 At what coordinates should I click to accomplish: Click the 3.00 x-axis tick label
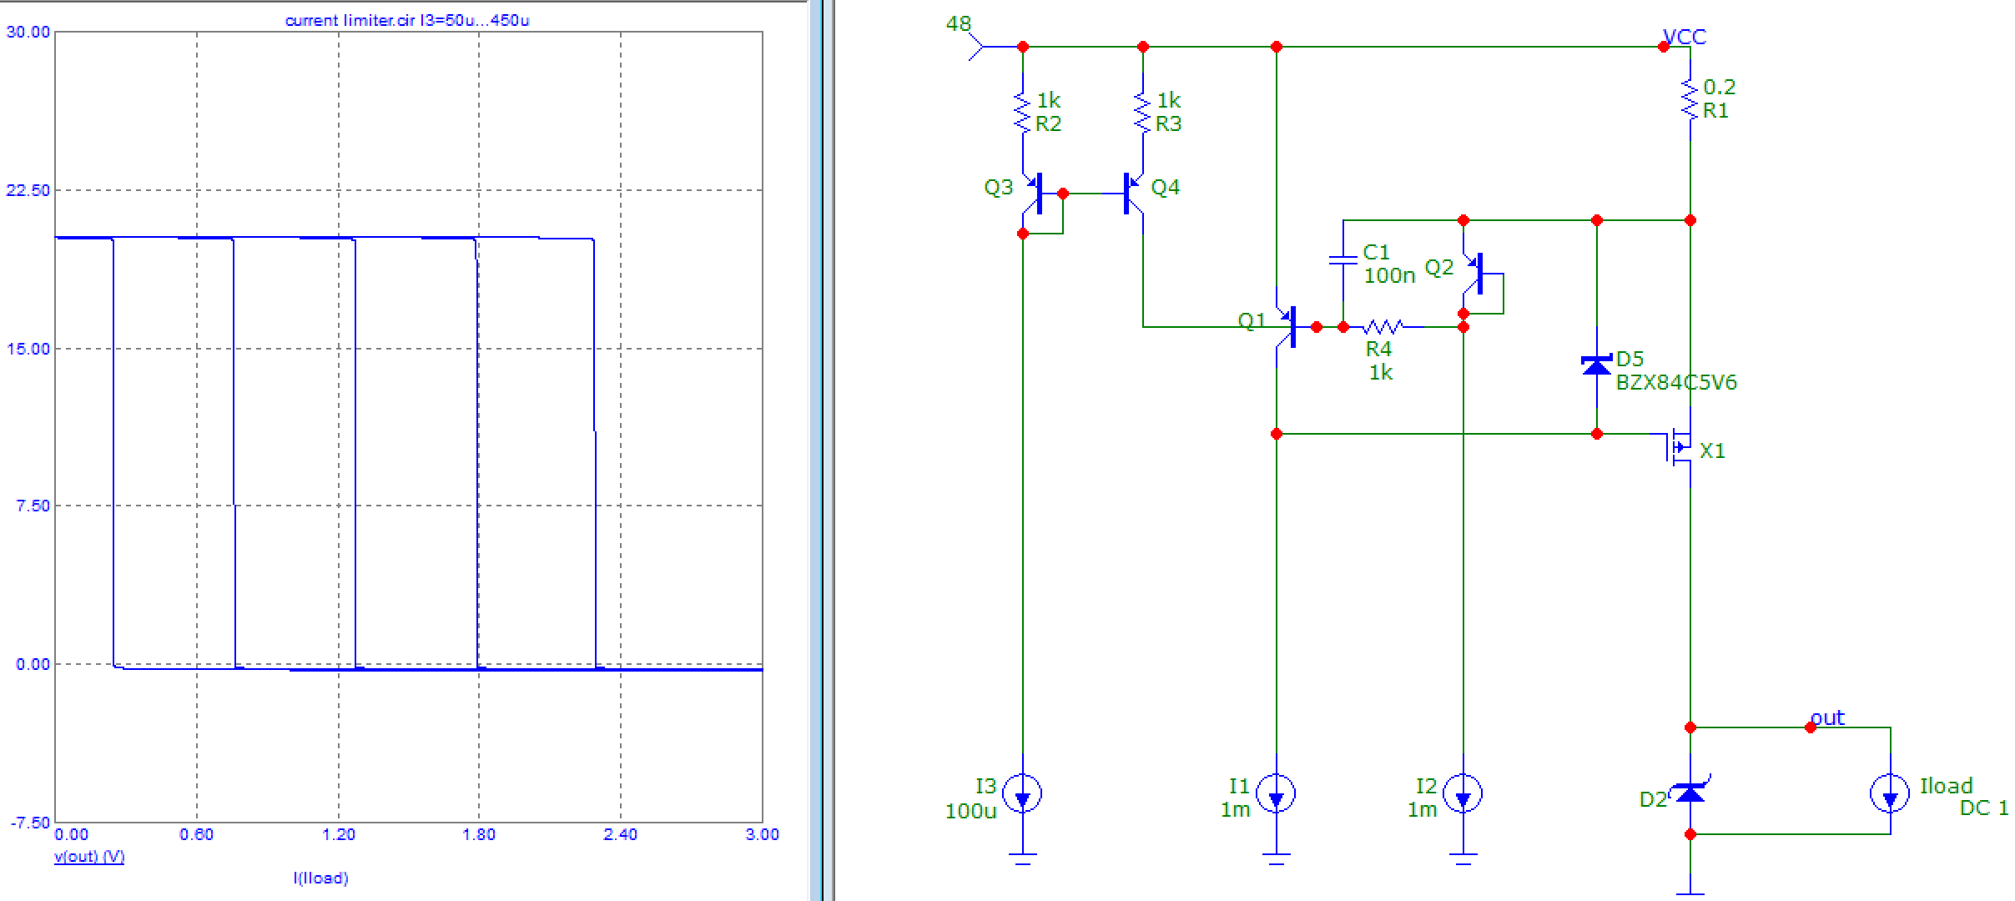[762, 834]
